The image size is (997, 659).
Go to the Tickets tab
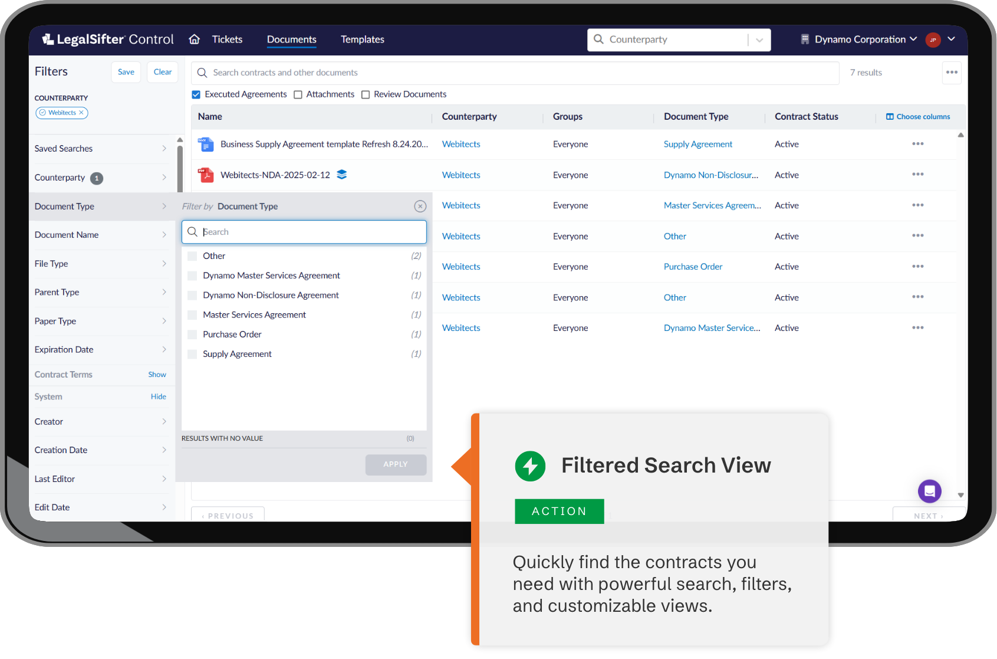(227, 40)
